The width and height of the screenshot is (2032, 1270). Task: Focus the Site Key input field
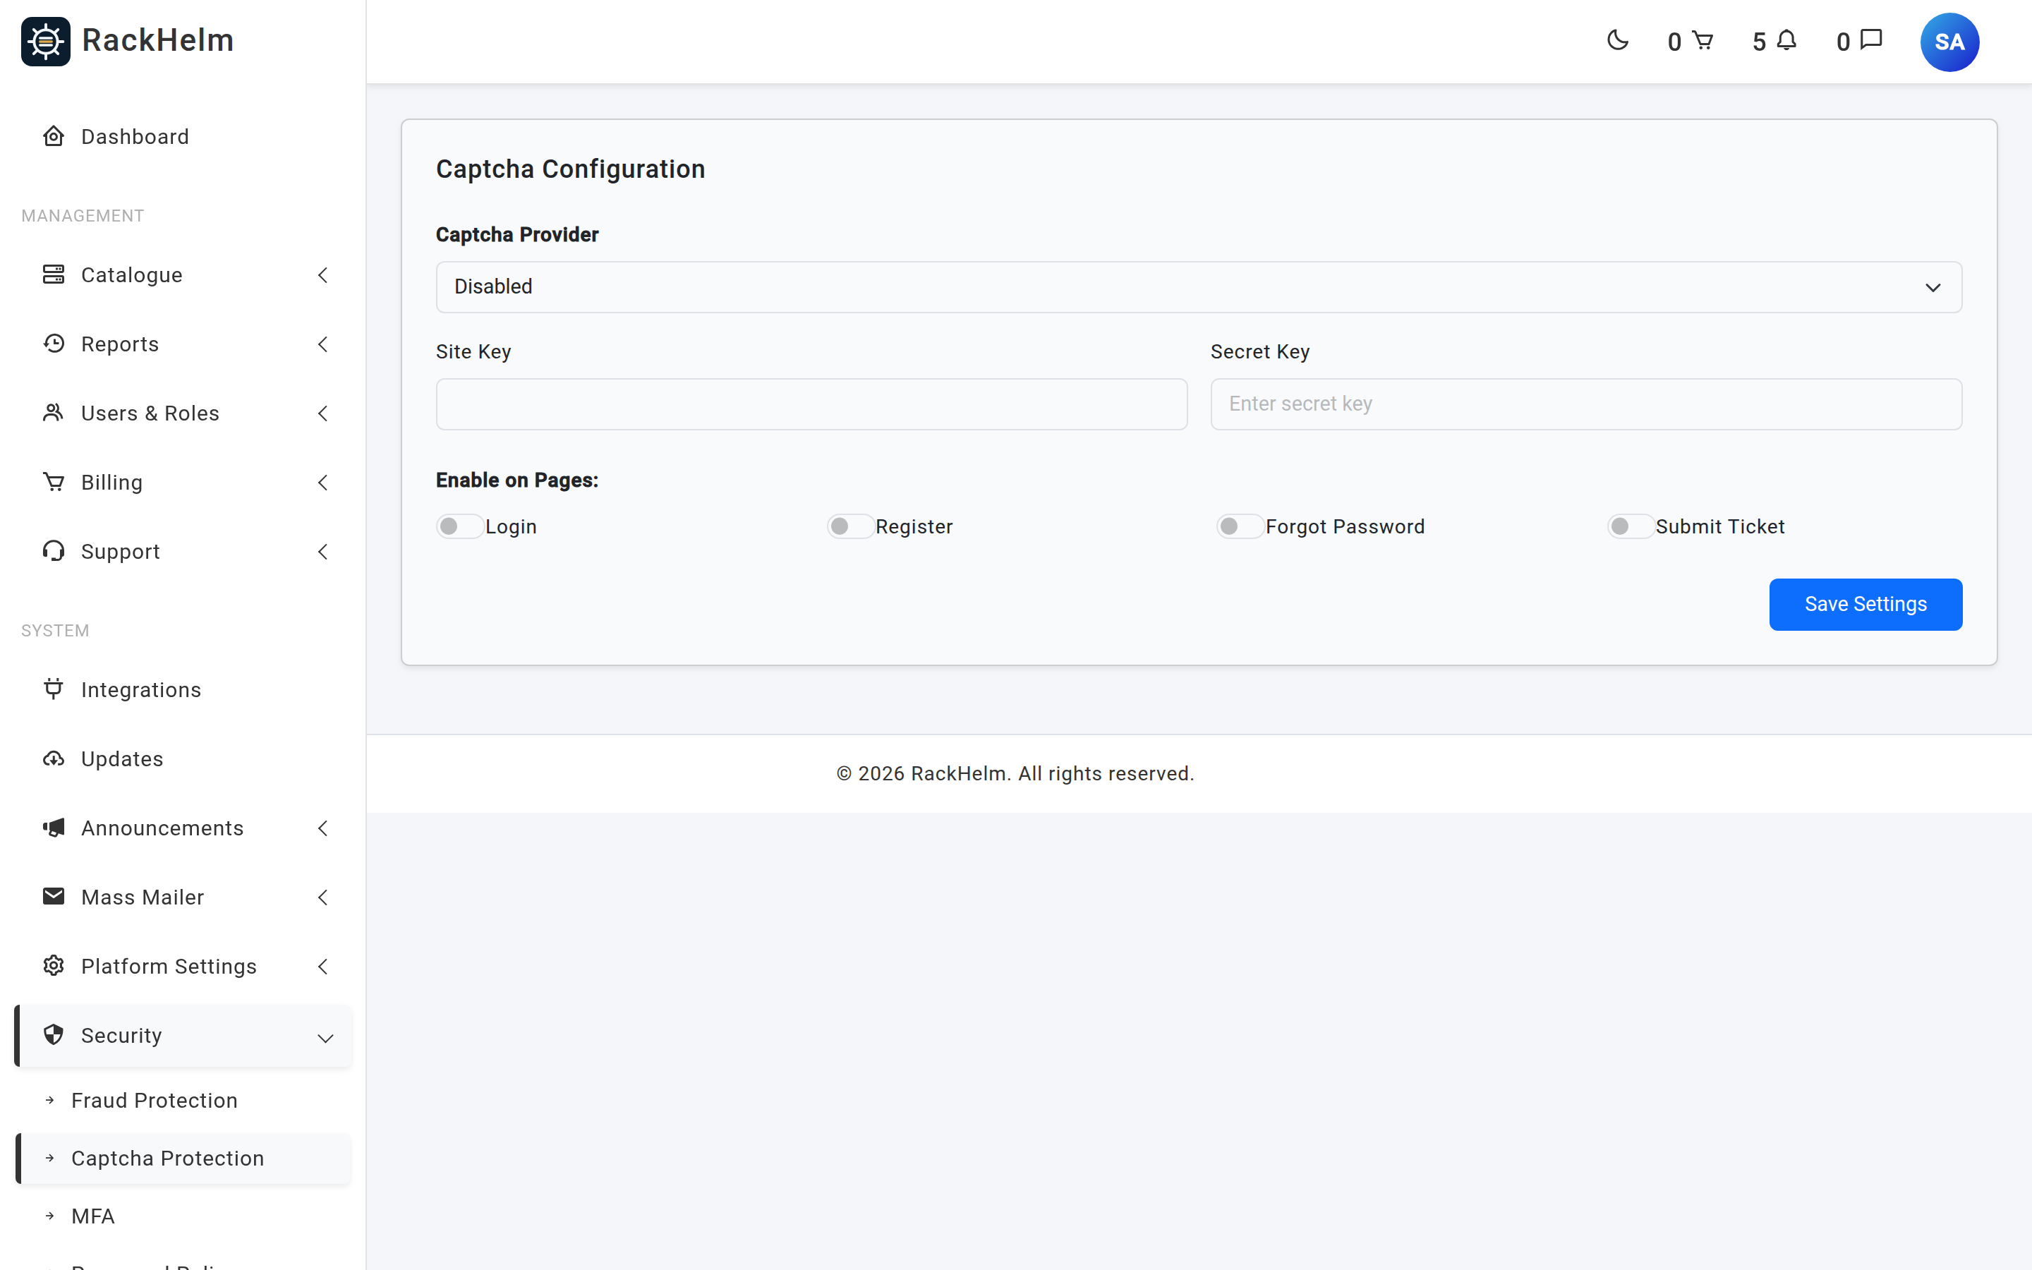tap(811, 404)
